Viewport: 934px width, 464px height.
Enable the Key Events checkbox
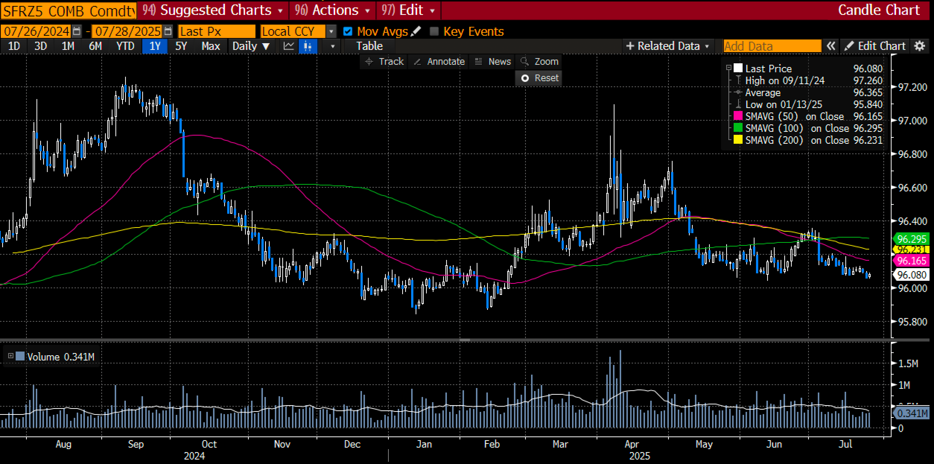(434, 31)
